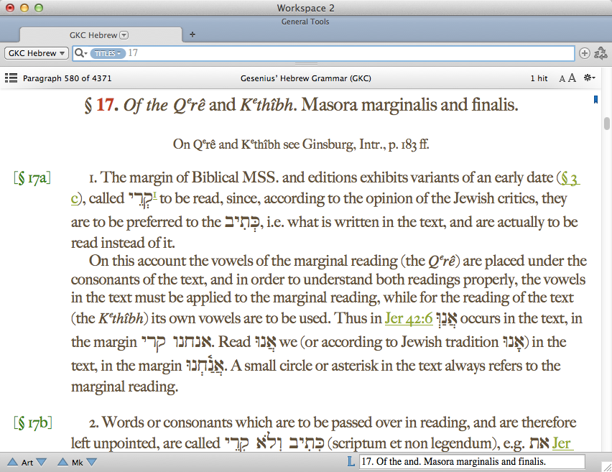Decrease text size with small A
612x472 pixels.
click(562, 78)
